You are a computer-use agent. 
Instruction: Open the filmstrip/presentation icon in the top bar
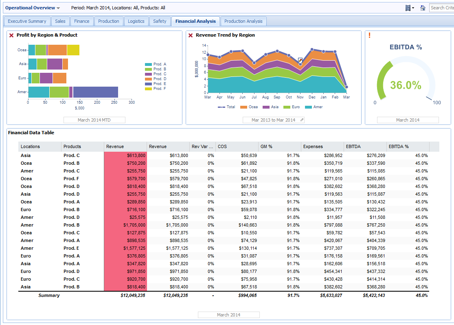coord(408,8)
